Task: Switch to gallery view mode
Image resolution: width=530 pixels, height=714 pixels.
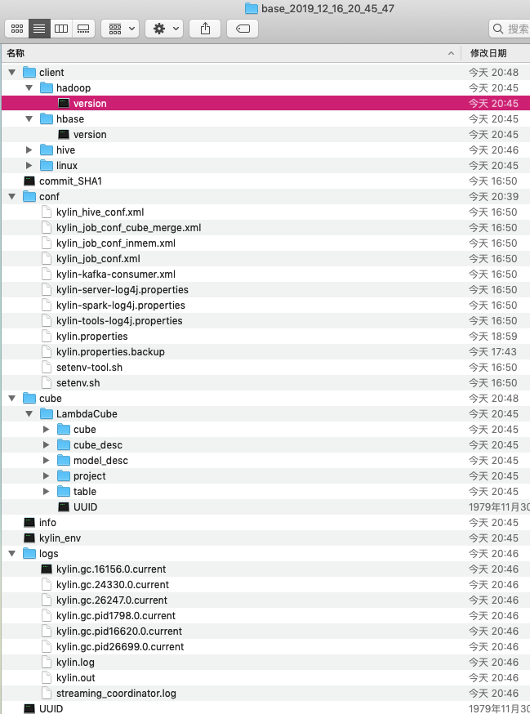Action: pos(83,29)
